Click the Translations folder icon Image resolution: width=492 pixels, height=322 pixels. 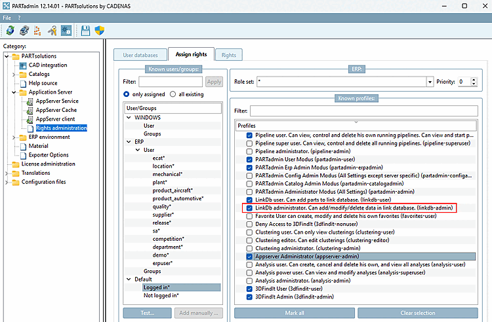(x=15, y=173)
